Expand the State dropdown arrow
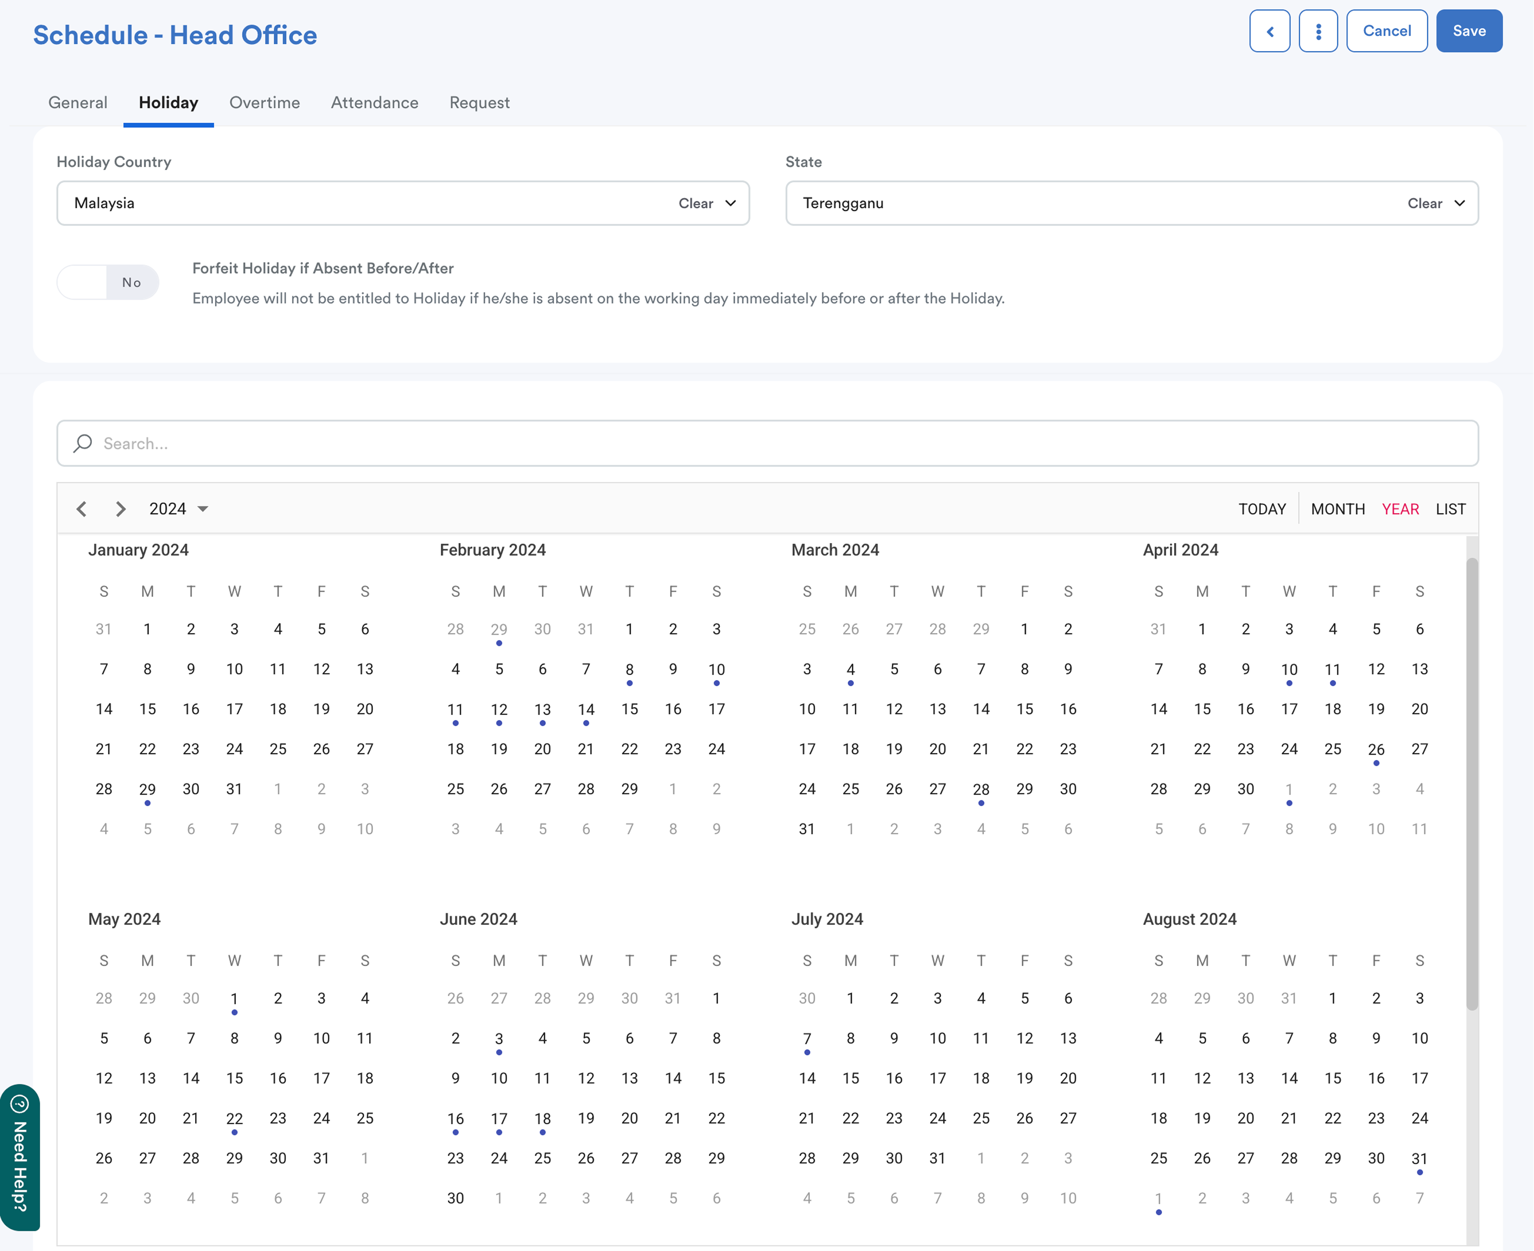 coord(1460,203)
